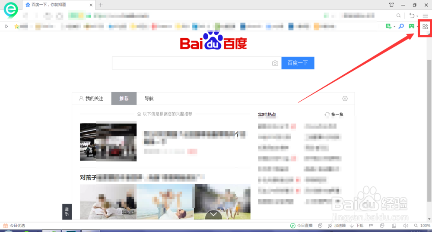Open the extensions grid manager icon
The height and width of the screenshot is (232, 432).
[x=425, y=27]
